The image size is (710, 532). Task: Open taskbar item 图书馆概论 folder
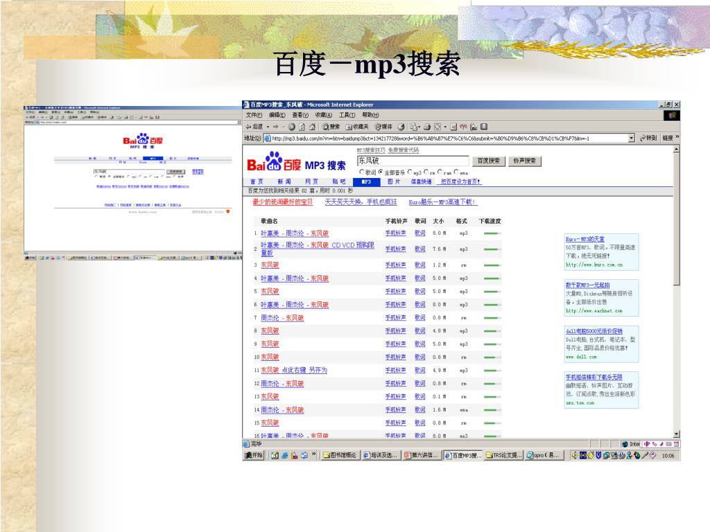click(340, 455)
